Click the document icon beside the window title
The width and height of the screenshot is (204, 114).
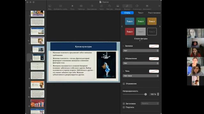coord(100,2)
